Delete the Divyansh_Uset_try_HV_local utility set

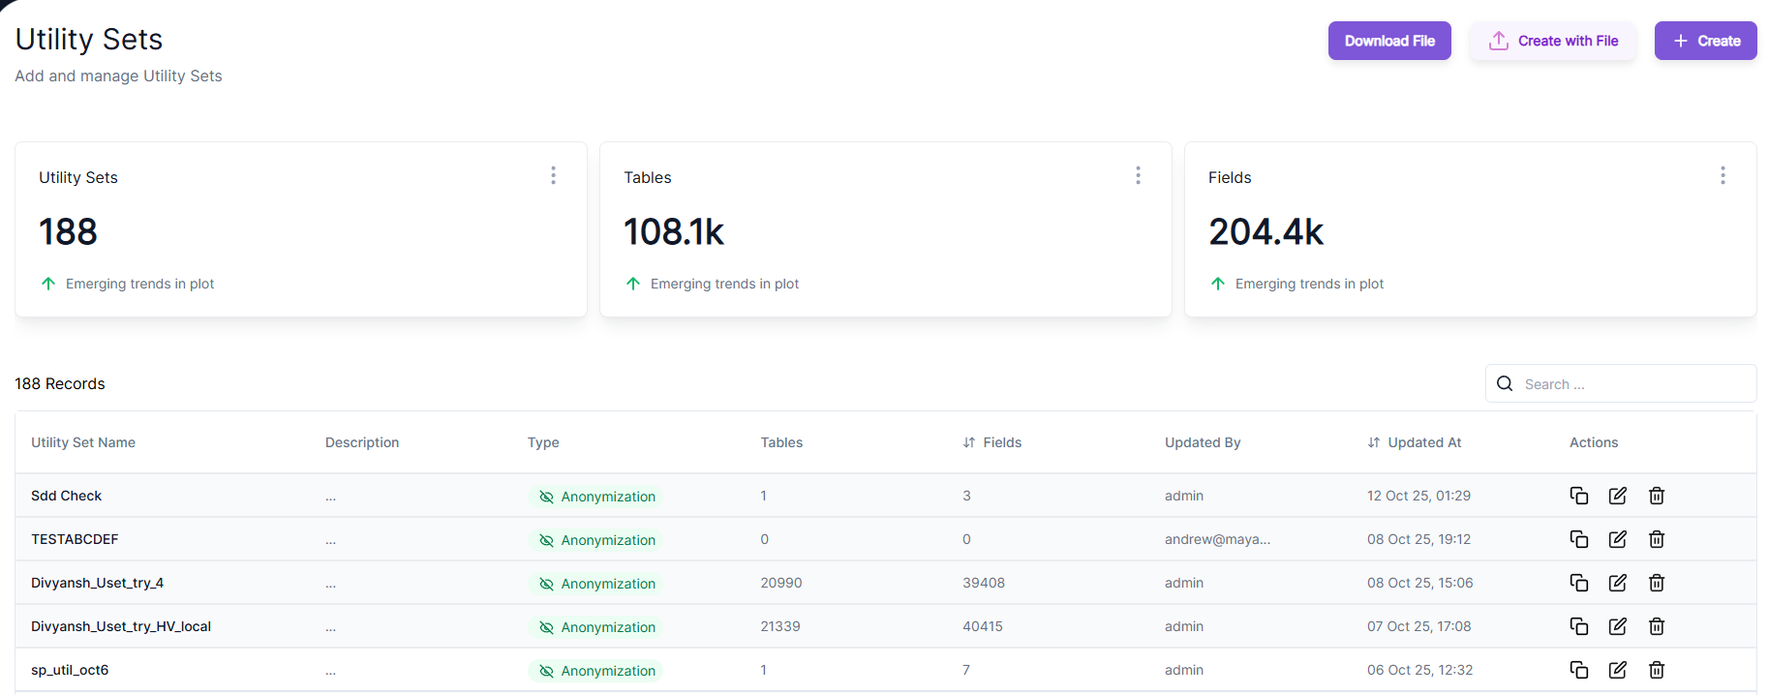(1656, 626)
